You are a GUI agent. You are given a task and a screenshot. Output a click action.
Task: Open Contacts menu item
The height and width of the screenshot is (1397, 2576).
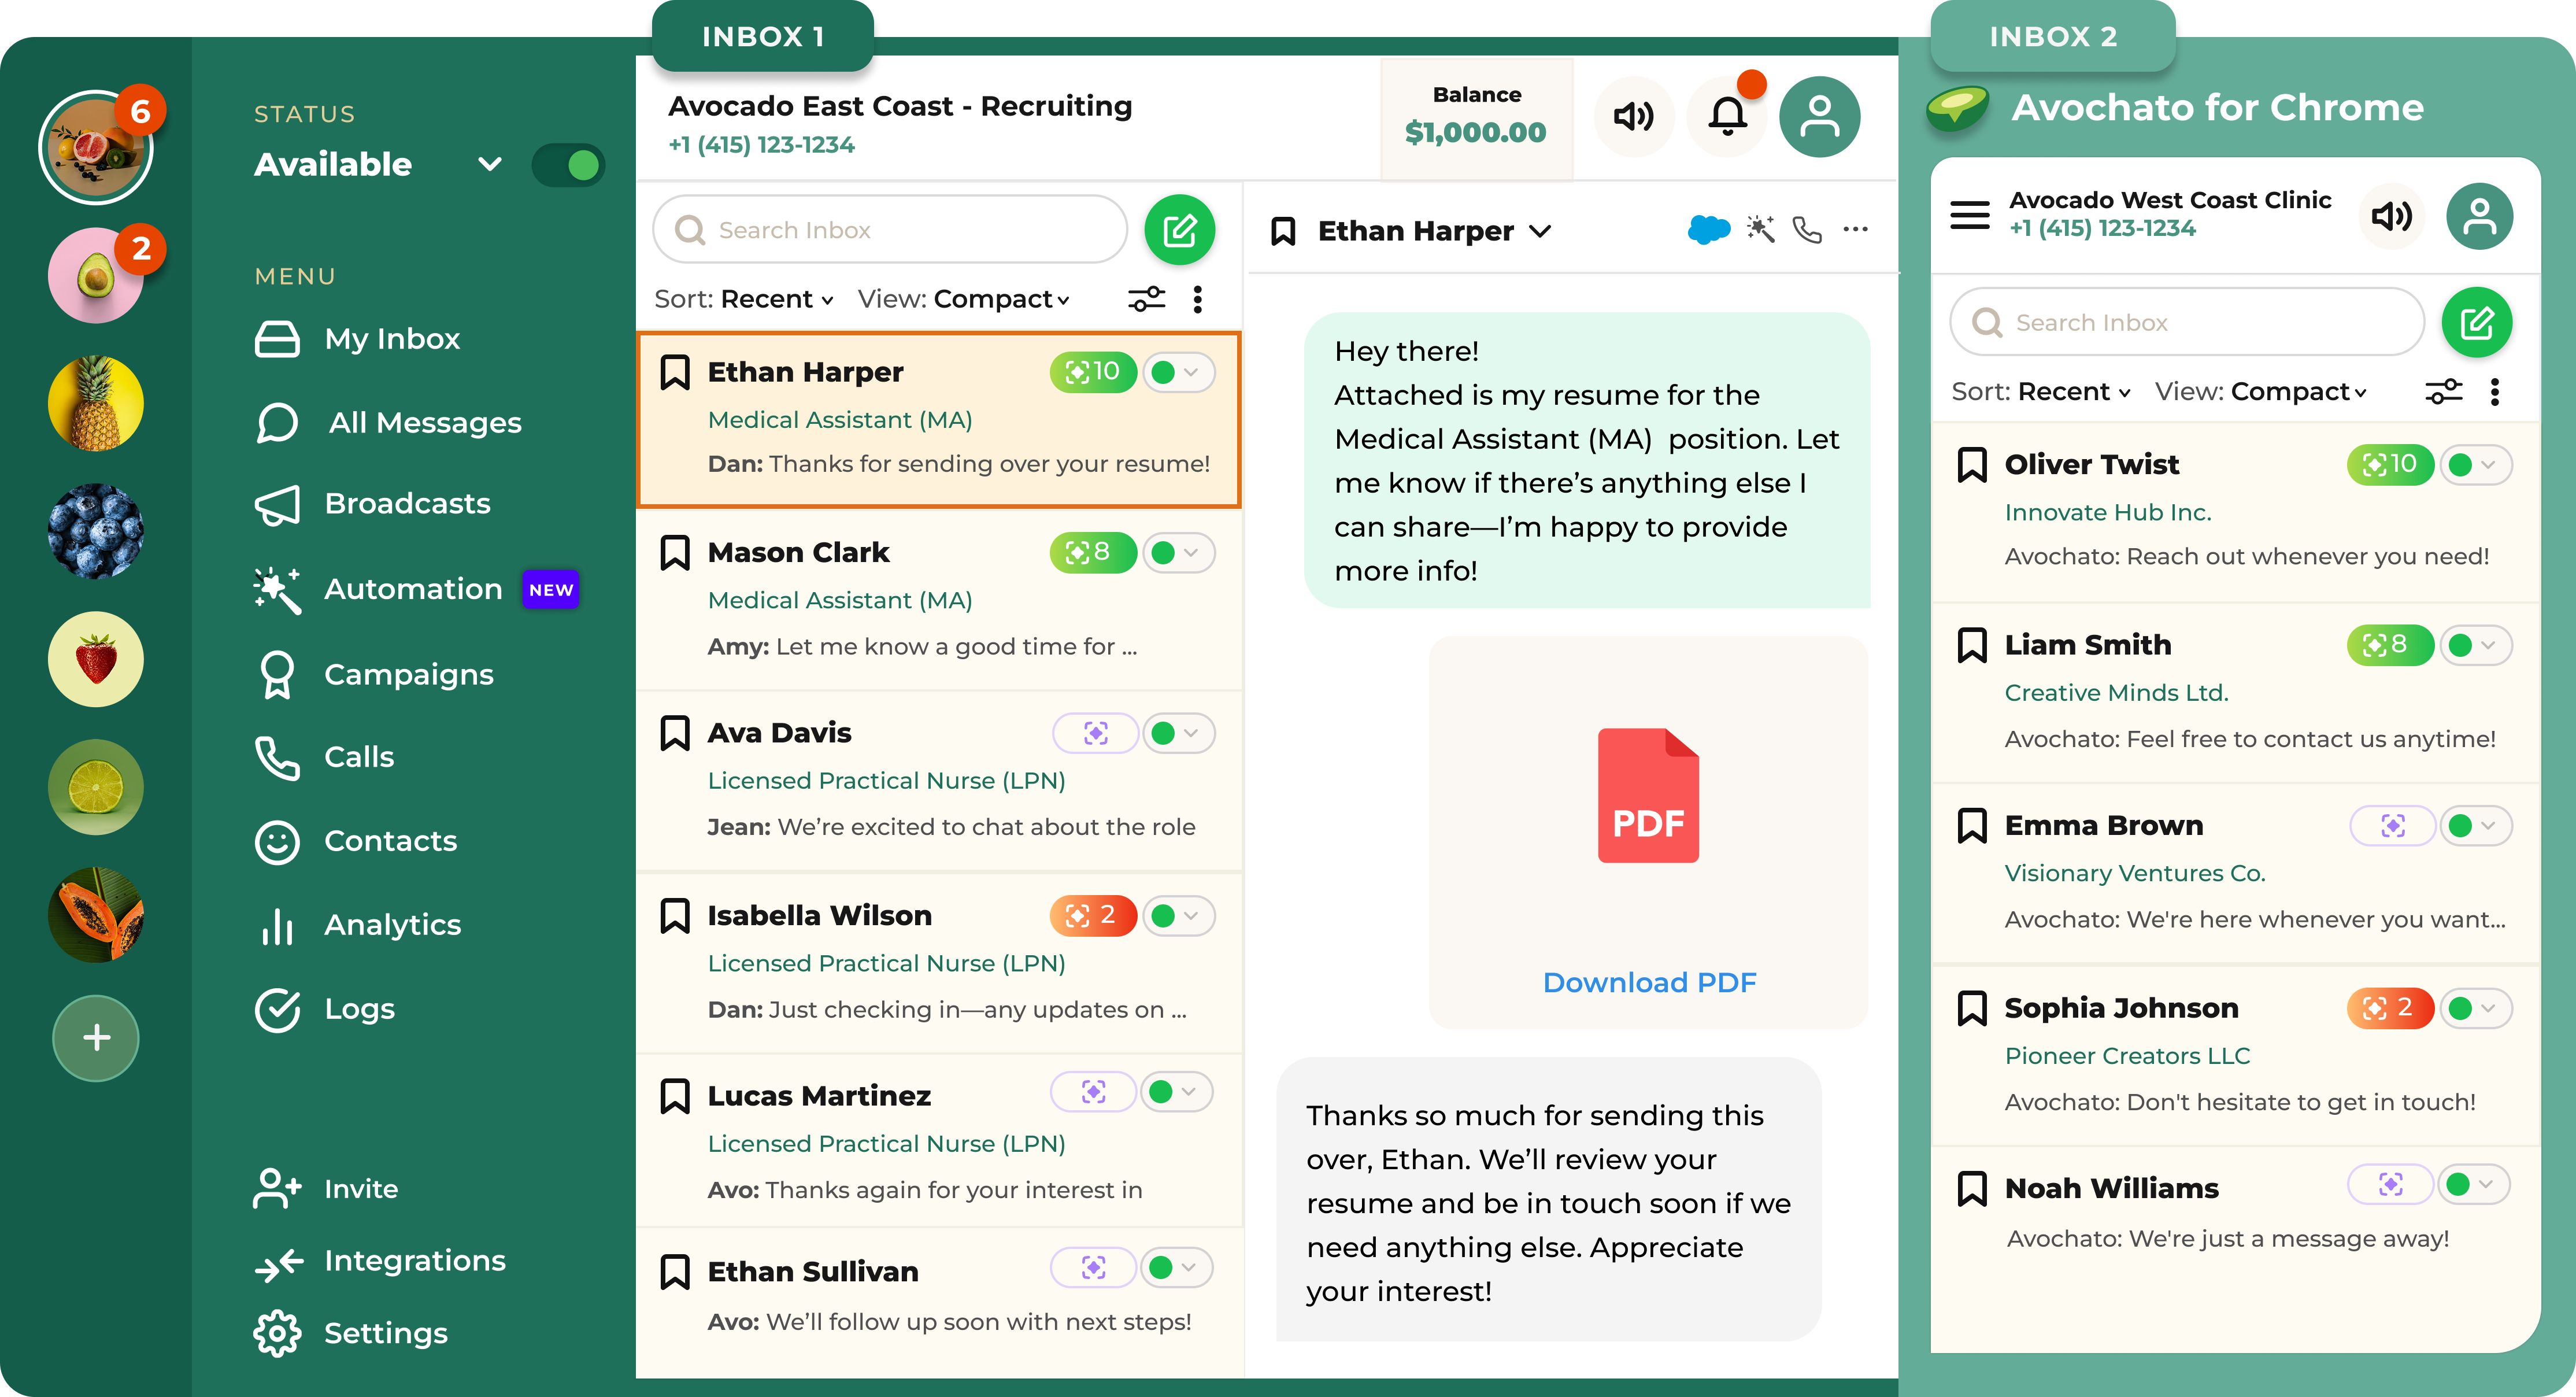(x=355, y=841)
